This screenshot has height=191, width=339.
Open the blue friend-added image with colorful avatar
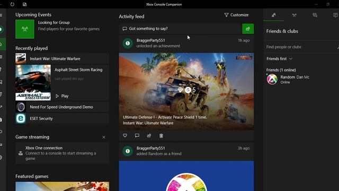186,176
